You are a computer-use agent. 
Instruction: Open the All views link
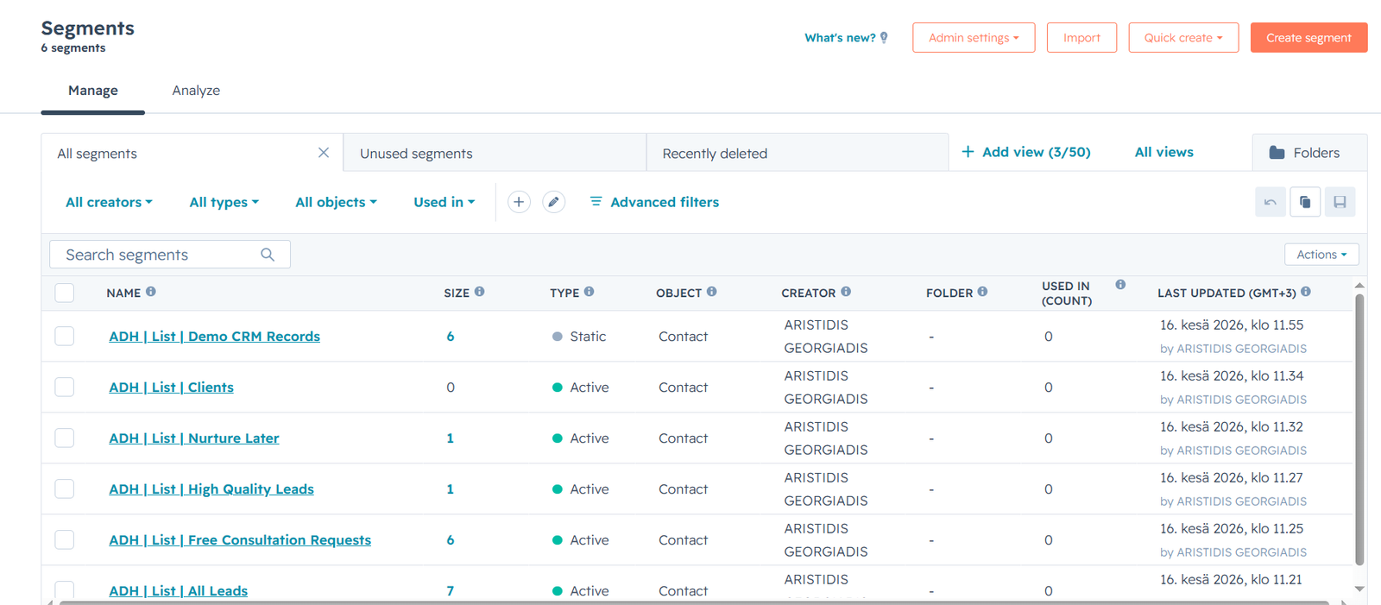click(1163, 152)
